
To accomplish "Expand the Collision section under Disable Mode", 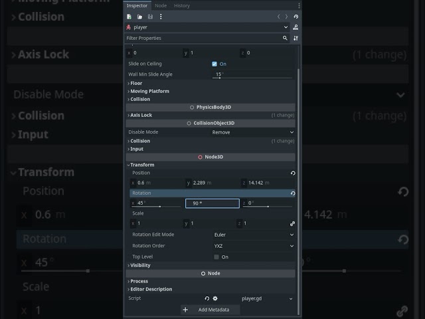I will click(140, 141).
